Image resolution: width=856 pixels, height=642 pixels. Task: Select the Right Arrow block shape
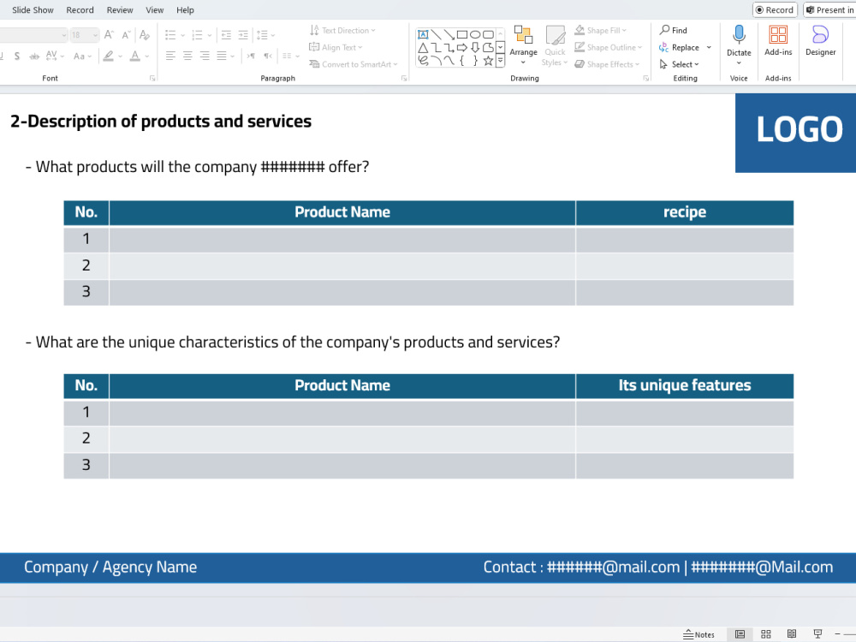(x=462, y=48)
